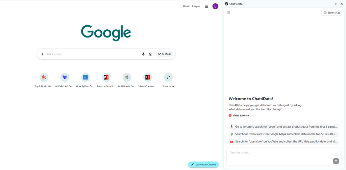
Task: Open the purple L account avatar
Action: [x=215, y=6]
